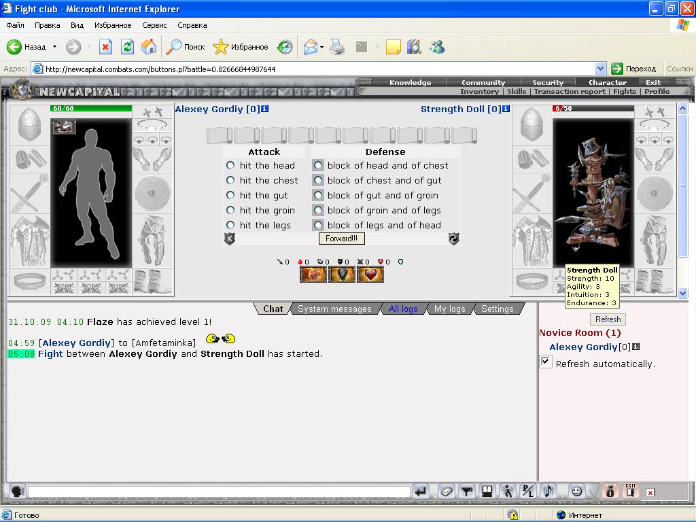Toggle 'Refresh automatically' checkbox
Screen dimensions: 696x522
tap(546, 362)
